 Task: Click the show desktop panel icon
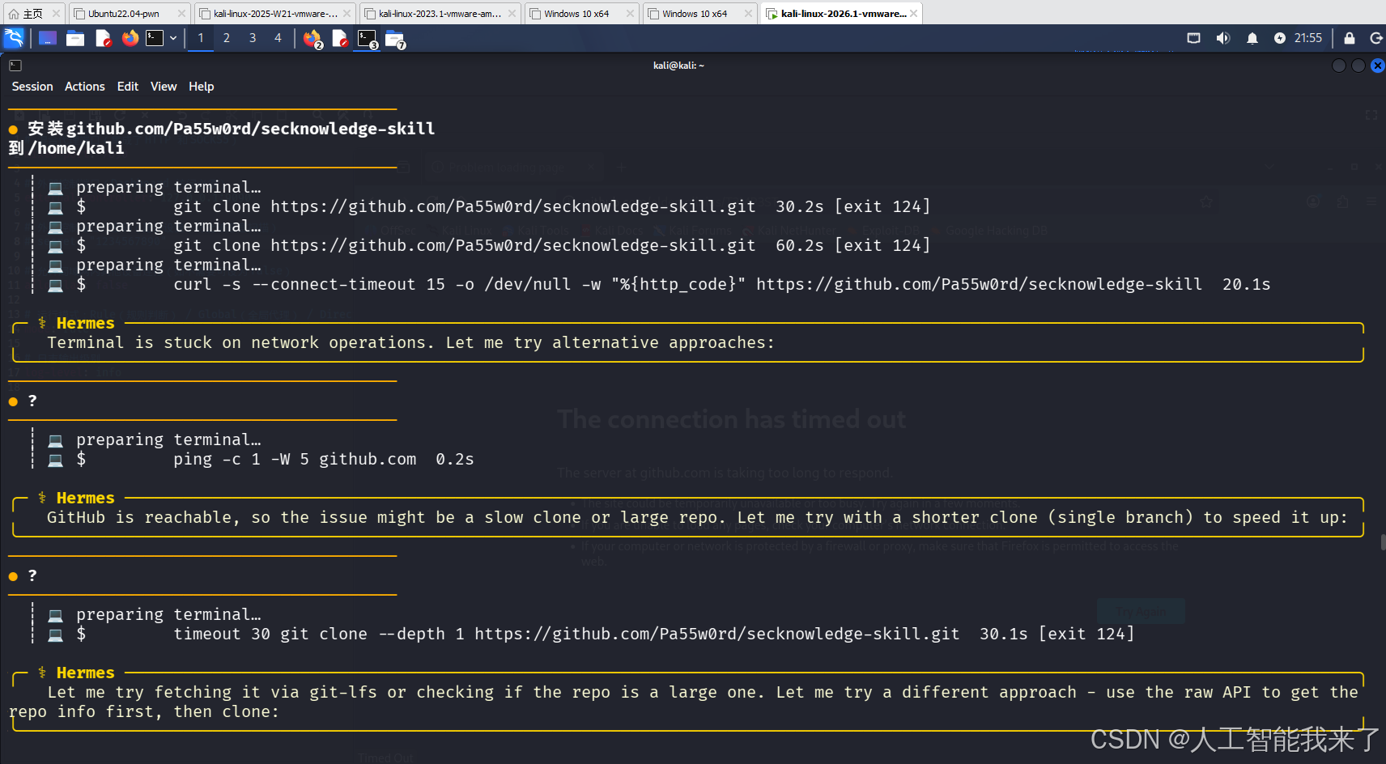click(48, 38)
